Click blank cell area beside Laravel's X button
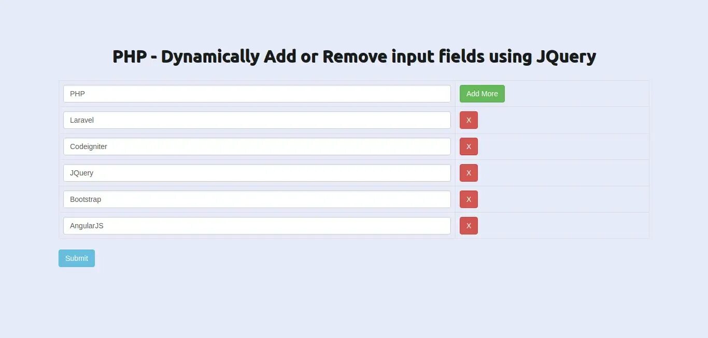Image resolution: width=708 pixels, height=338 pixels. tap(563, 120)
